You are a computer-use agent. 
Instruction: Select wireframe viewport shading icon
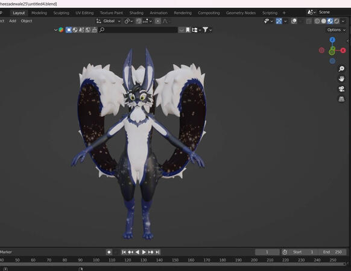coord(317,21)
